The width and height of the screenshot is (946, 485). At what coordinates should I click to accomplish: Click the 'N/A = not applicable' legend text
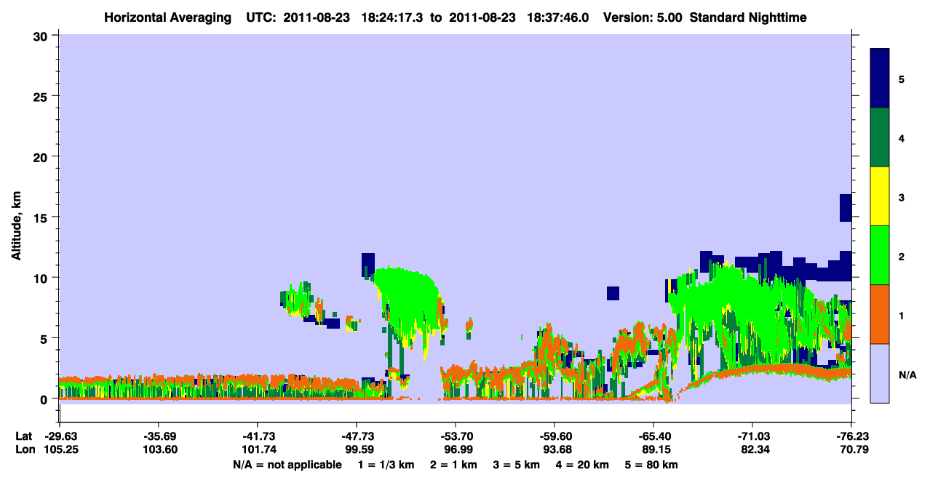click(x=287, y=465)
